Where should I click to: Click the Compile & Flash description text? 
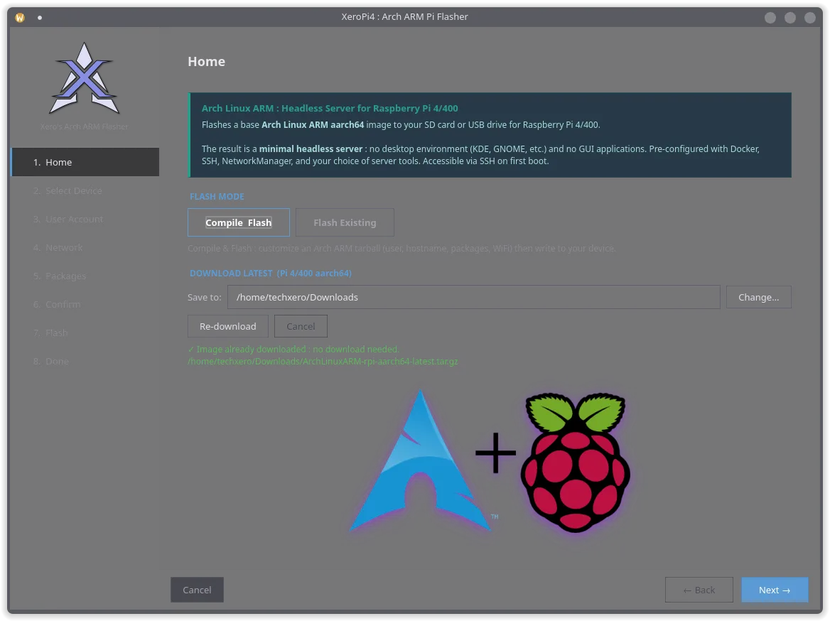pyautogui.click(x=401, y=248)
